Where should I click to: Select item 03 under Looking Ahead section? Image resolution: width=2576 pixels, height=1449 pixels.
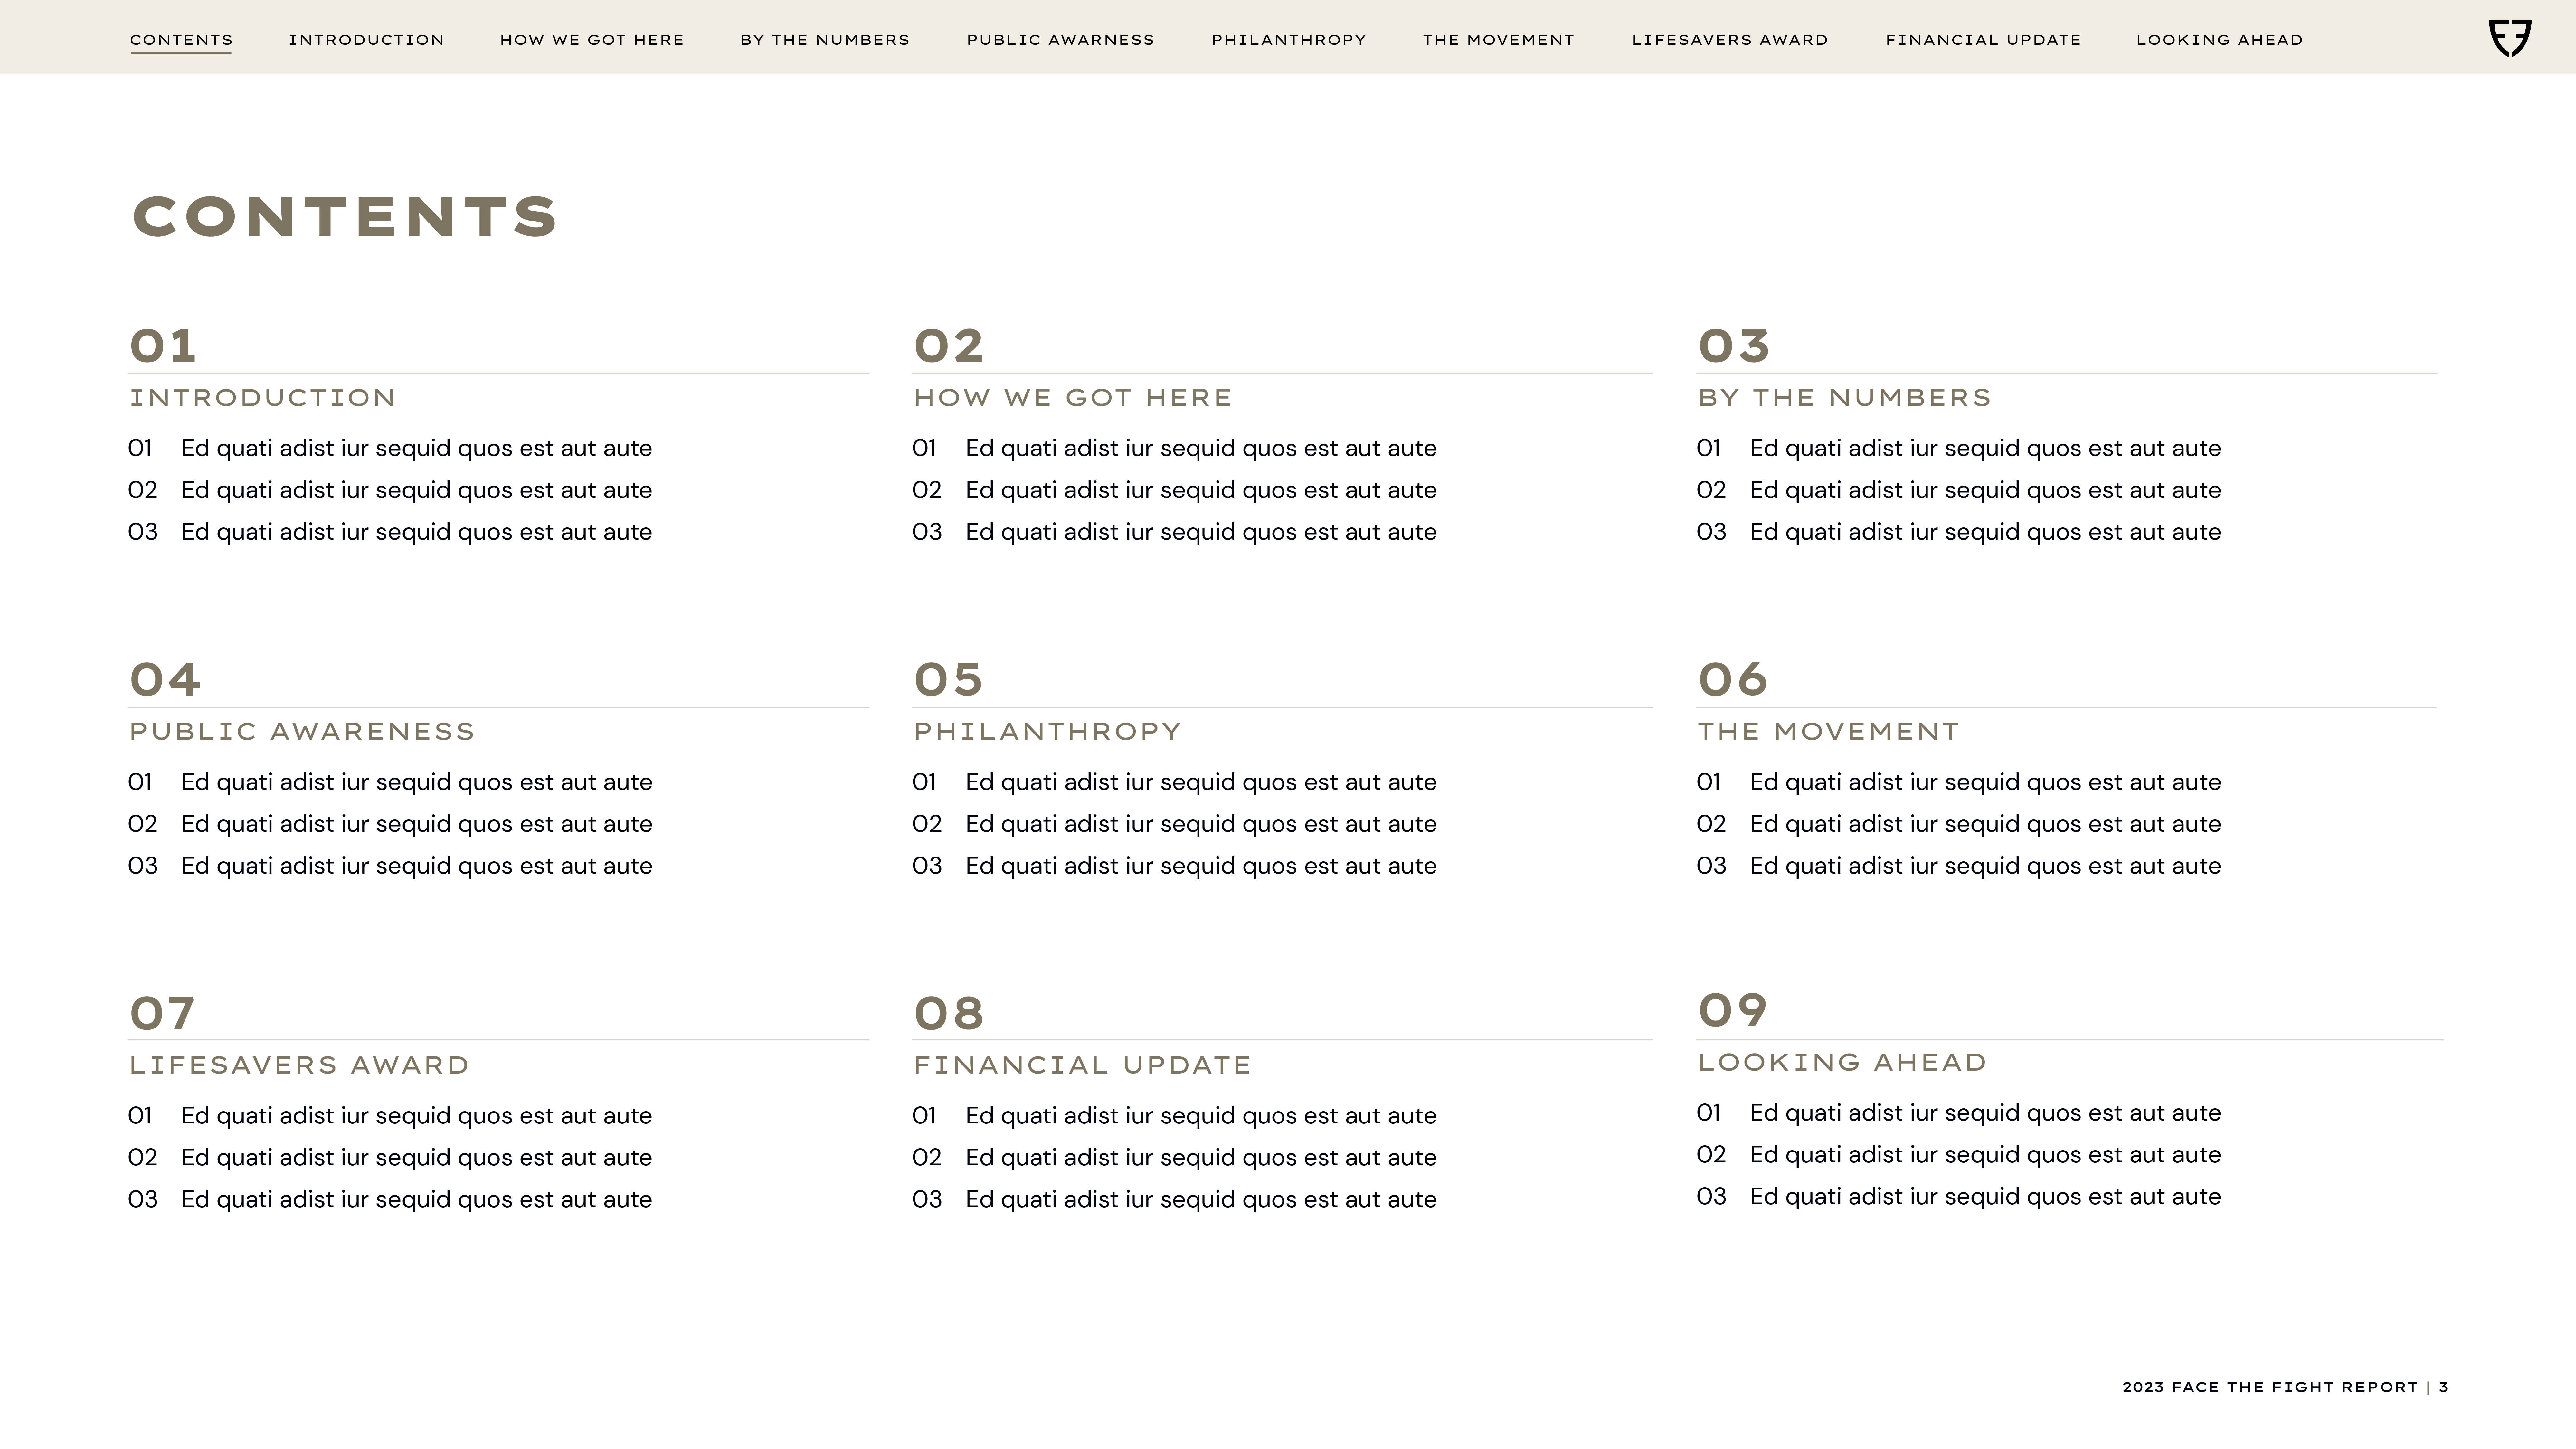tap(1959, 1197)
